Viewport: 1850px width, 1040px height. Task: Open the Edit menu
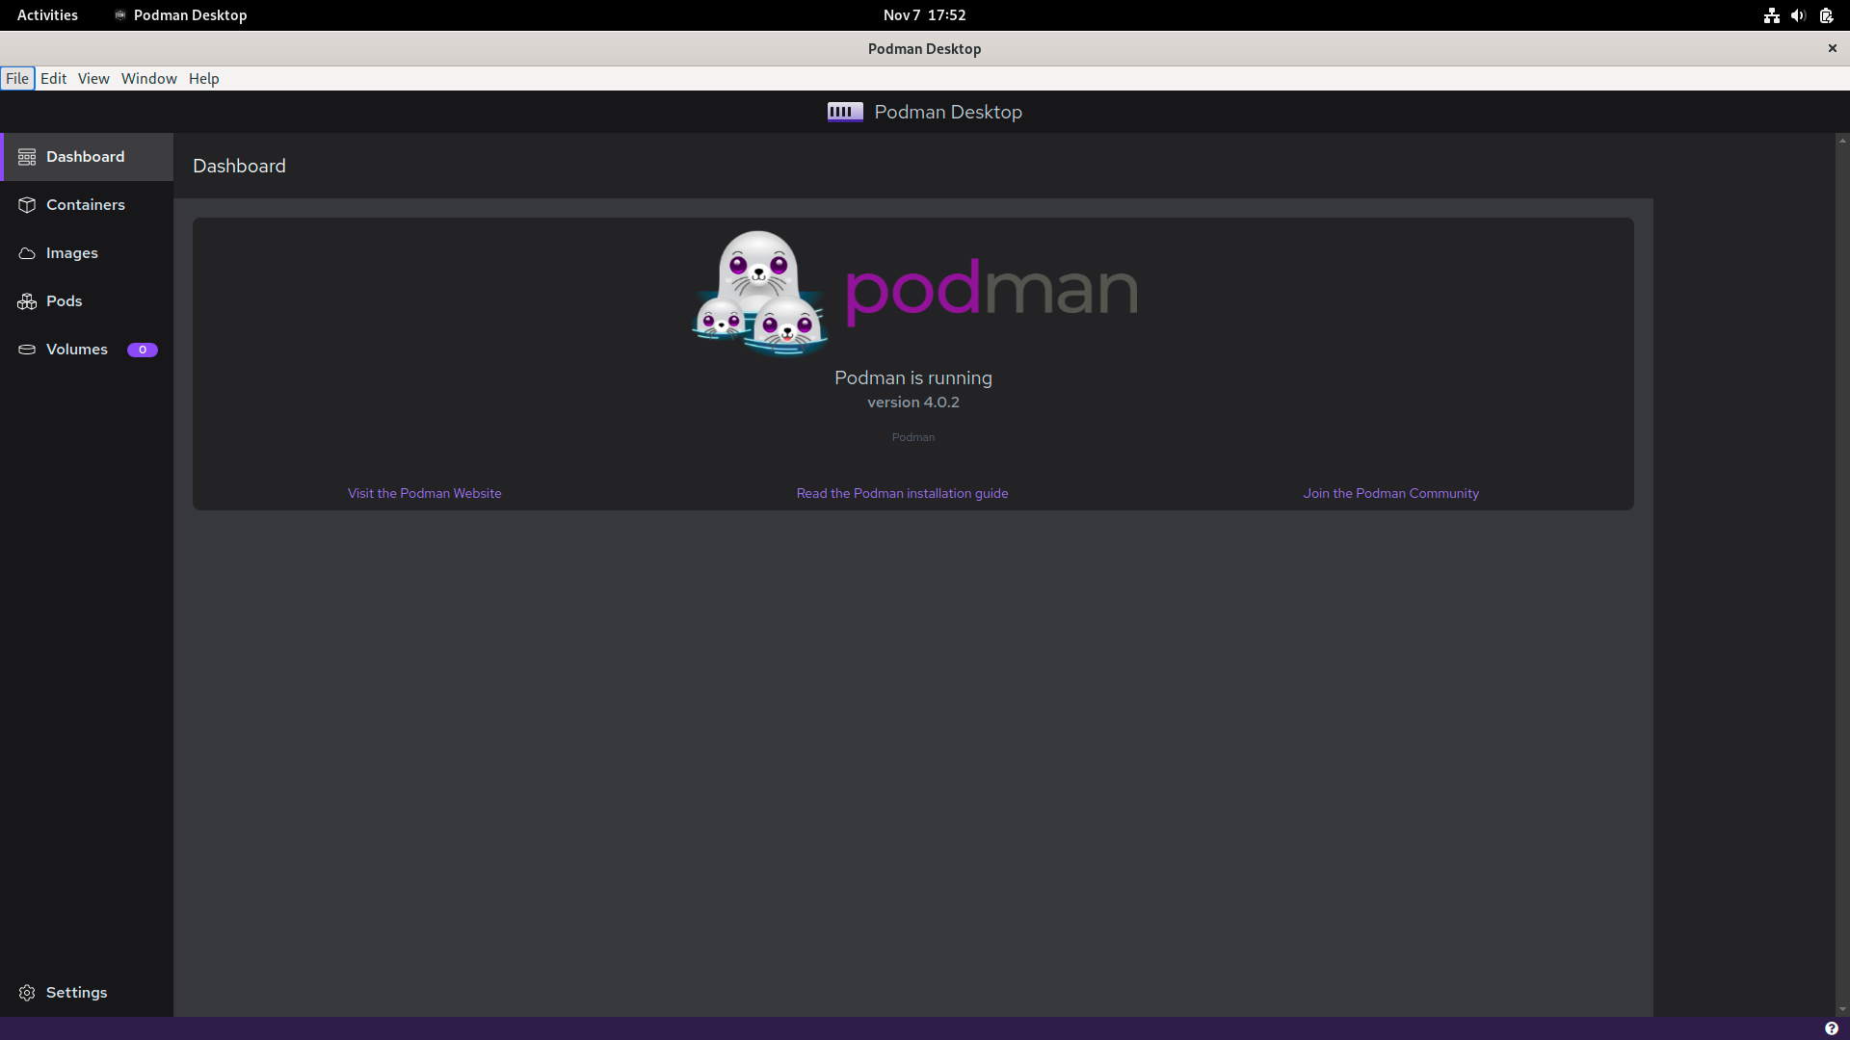[x=53, y=78]
